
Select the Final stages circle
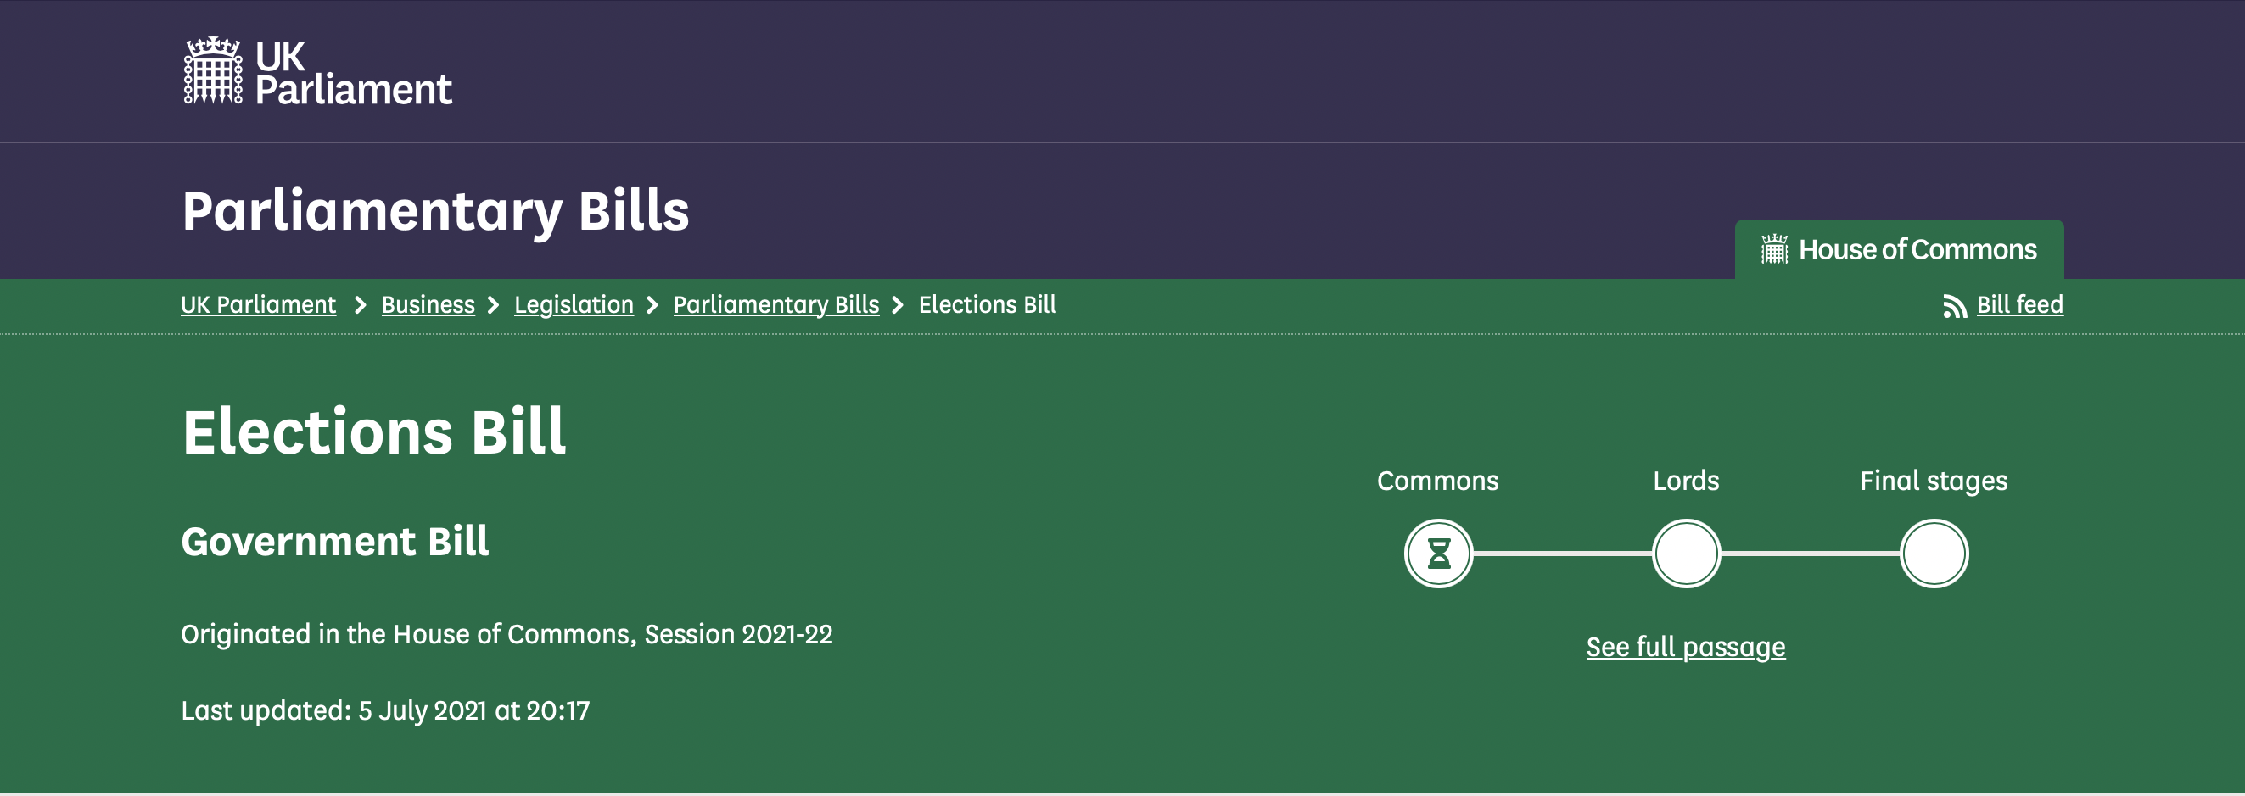[1933, 553]
